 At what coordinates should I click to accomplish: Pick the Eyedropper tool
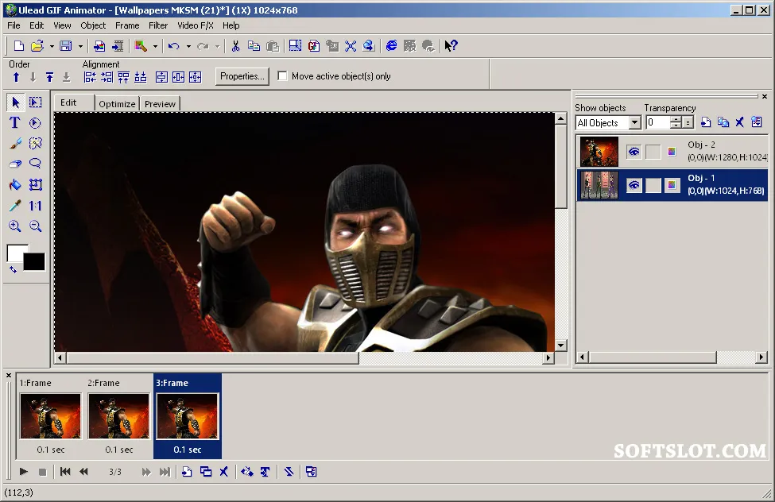(15, 206)
